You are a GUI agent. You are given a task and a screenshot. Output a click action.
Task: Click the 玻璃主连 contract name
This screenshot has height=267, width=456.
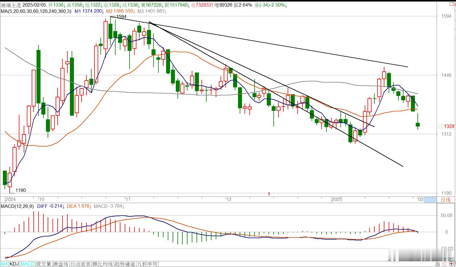pos(11,5)
